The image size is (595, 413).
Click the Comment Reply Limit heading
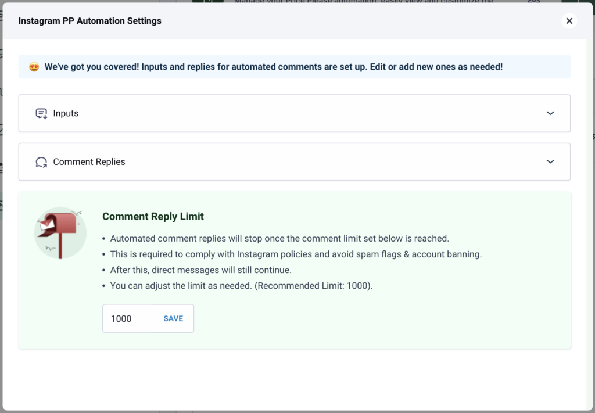[x=153, y=217]
